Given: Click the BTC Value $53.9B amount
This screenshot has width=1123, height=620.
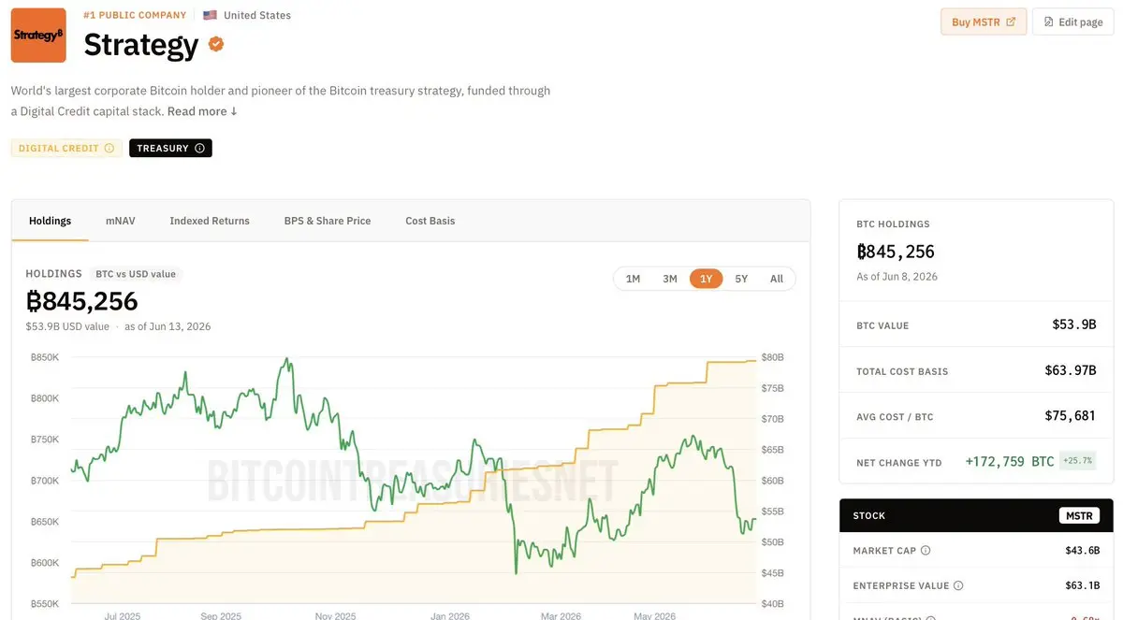Looking at the screenshot, I should (1073, 324).
